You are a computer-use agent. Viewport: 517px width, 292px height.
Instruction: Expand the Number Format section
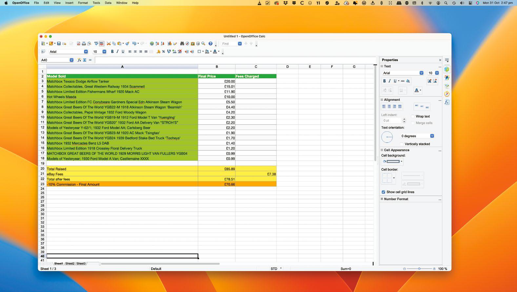click(382, 199)
